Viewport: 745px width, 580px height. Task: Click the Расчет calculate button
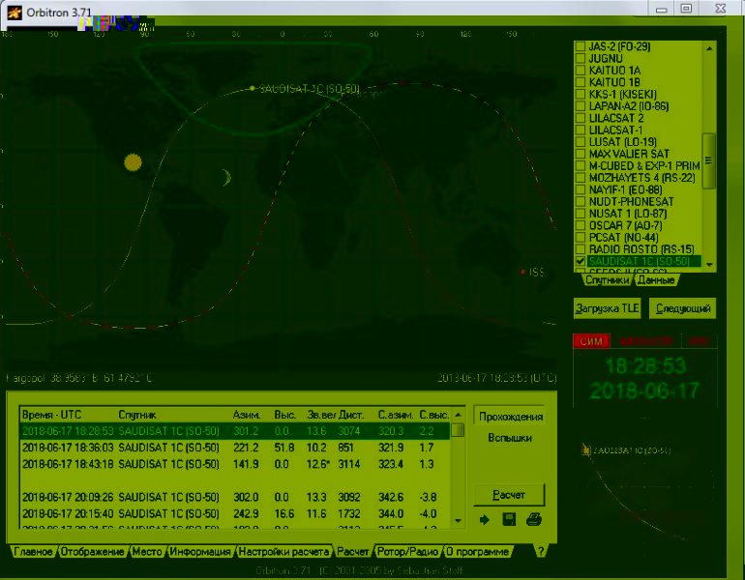[x=509, y=495]
